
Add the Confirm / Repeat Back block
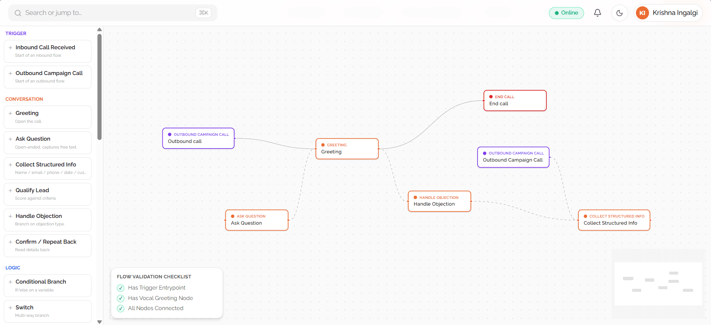(x=47, y=246)
